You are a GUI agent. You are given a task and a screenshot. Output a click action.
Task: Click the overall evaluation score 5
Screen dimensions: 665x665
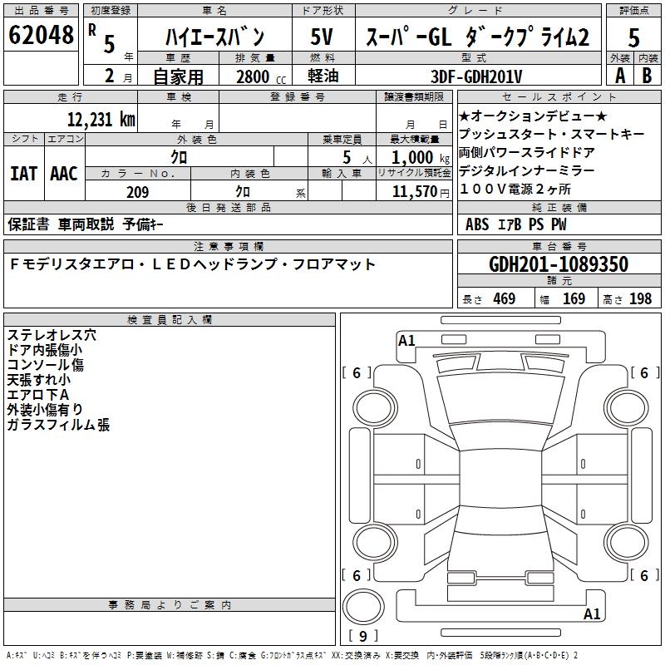633,37
